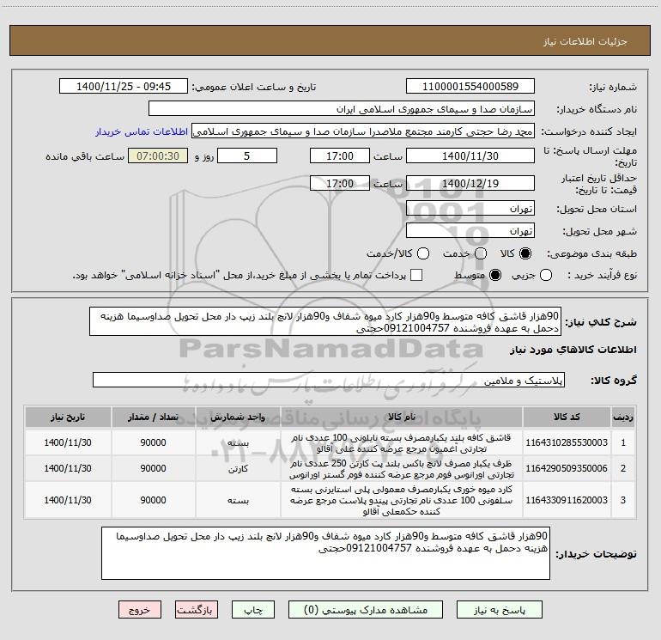Click the price validity date 1400/12/19 field
Viewport: 661px width, 640px height.
coord(470,183)
